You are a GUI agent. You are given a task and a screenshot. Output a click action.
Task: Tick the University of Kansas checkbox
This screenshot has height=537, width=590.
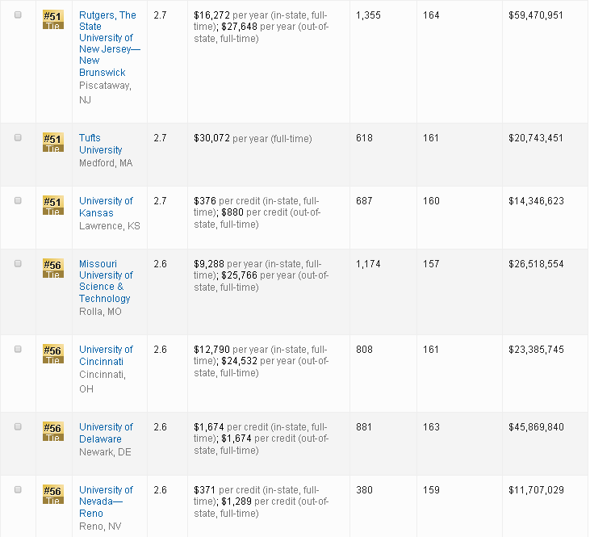pos(18,201)
